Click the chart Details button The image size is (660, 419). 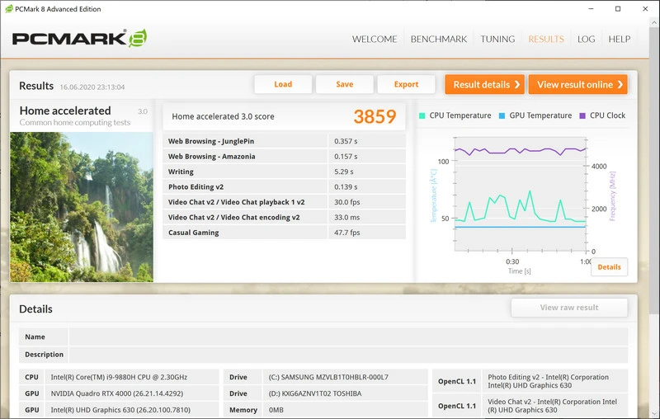point(609,267)
